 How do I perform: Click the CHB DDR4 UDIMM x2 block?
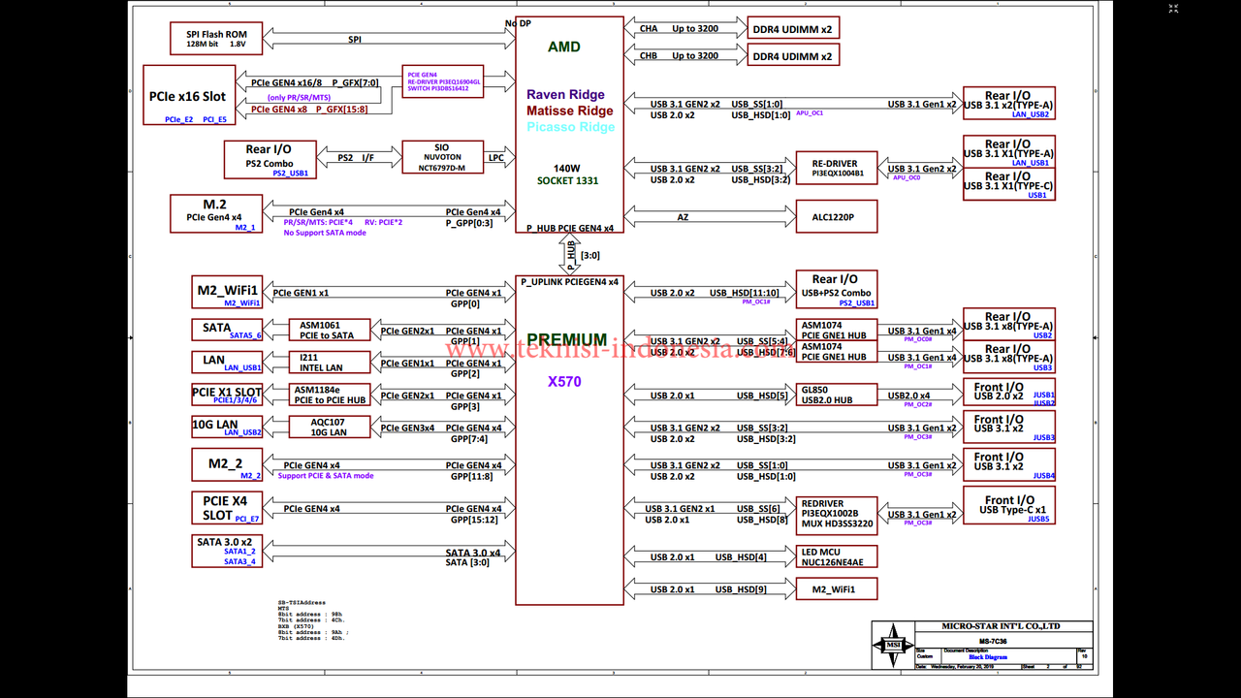[794, 55]
